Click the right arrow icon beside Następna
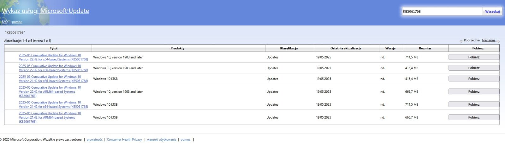 point(498,41)
